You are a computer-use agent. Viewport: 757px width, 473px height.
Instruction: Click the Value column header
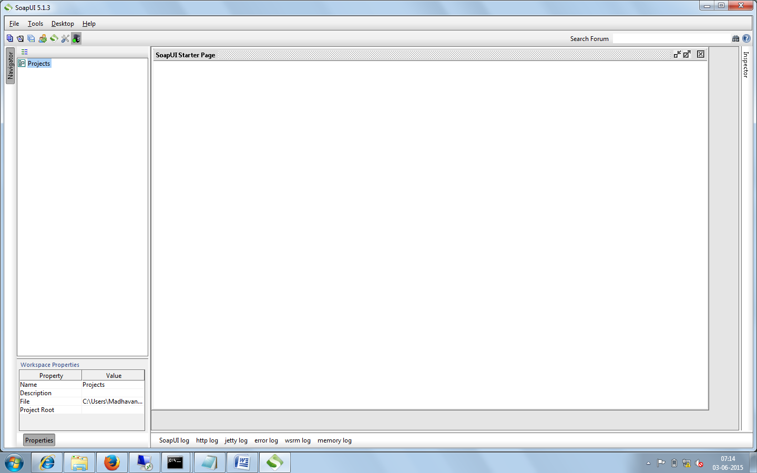114,375
